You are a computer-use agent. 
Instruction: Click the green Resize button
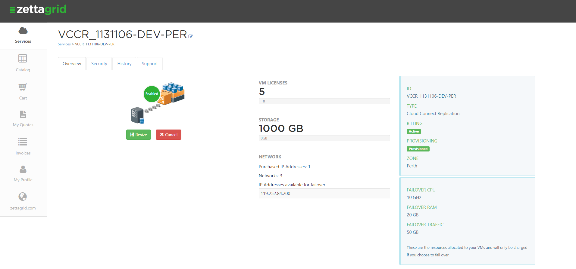point(139,135)
